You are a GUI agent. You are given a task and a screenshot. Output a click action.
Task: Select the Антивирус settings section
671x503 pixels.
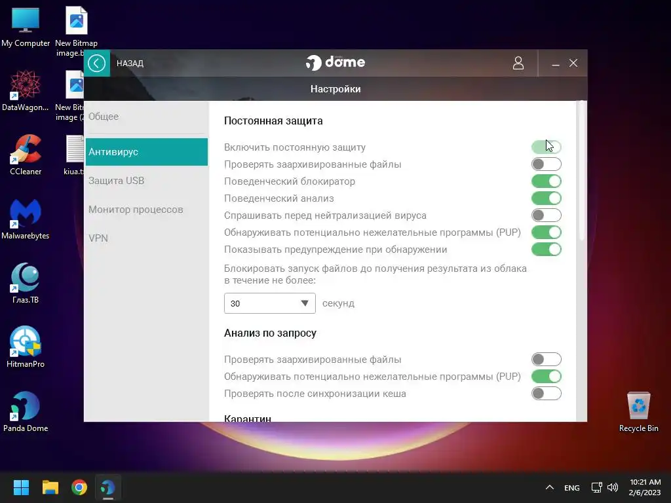146,152
